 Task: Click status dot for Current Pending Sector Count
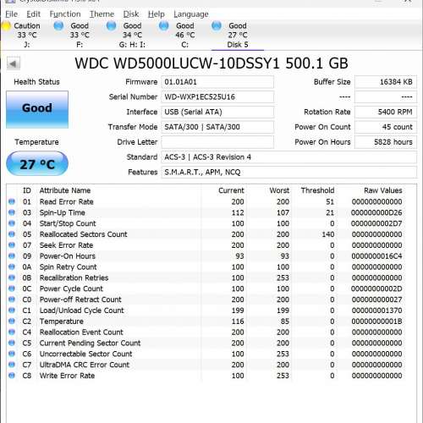tap(12, 343)
